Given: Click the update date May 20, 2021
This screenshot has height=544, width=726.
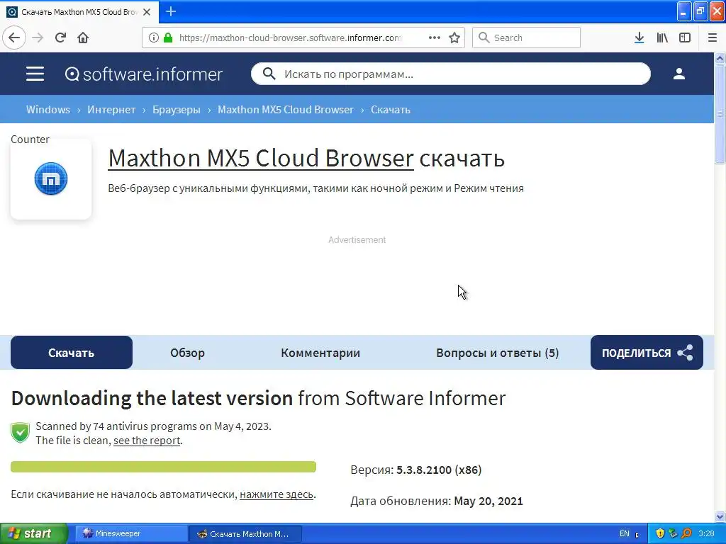Looking at the screenshot, I should (x=488, y=501).
